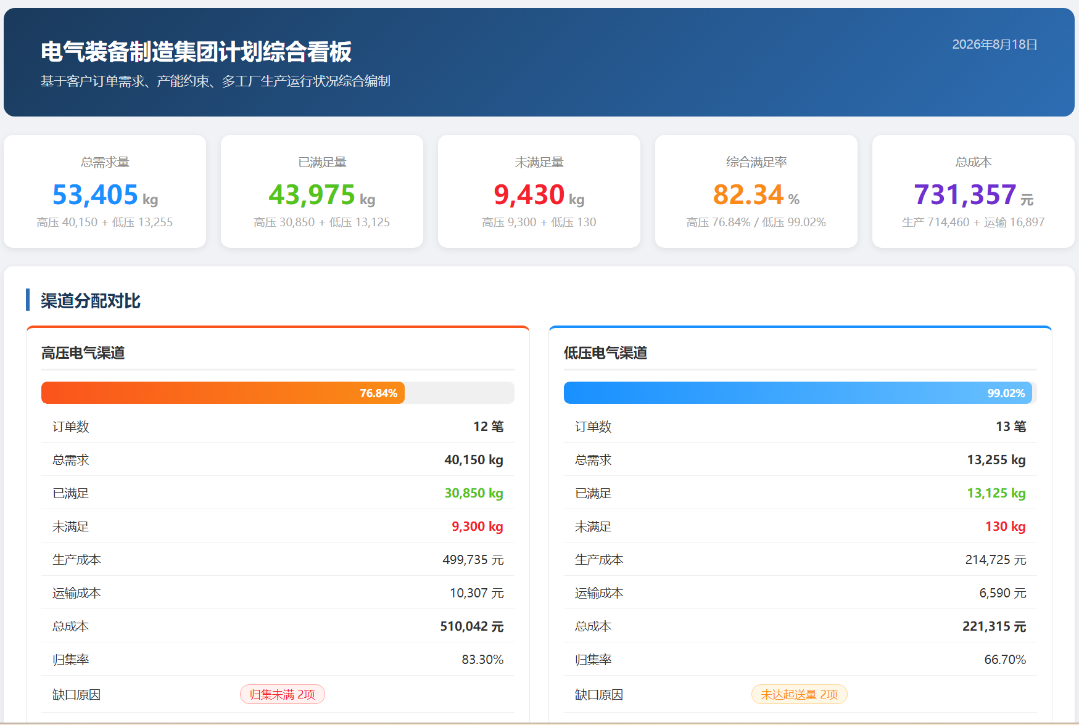Viewport: 1079px width, 725px height.
Task: Click the 12 笔 order count value
Action: tap(489, 427)
